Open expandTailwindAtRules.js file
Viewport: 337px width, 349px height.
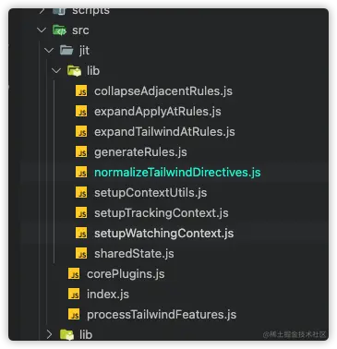pos(164,132)
